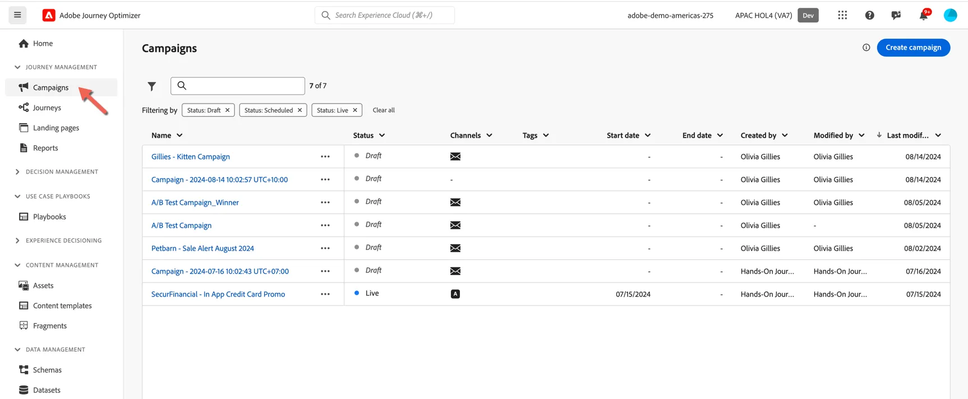The image size is (968, 399).
Task: Open the Name column dropdown
Action: tap(179, 135)
